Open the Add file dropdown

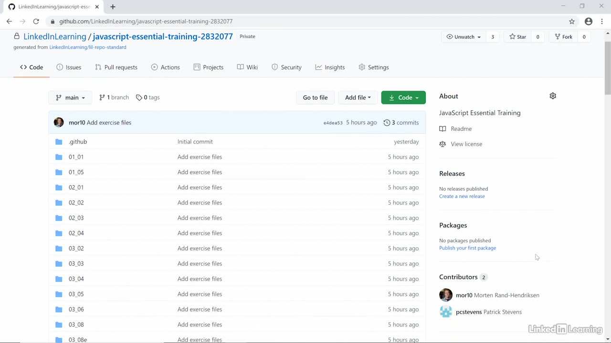(x=358, y=97)
